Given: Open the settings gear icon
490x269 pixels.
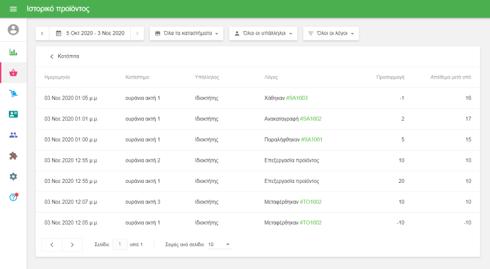Looking at the screenshot, I should (13, 177).
